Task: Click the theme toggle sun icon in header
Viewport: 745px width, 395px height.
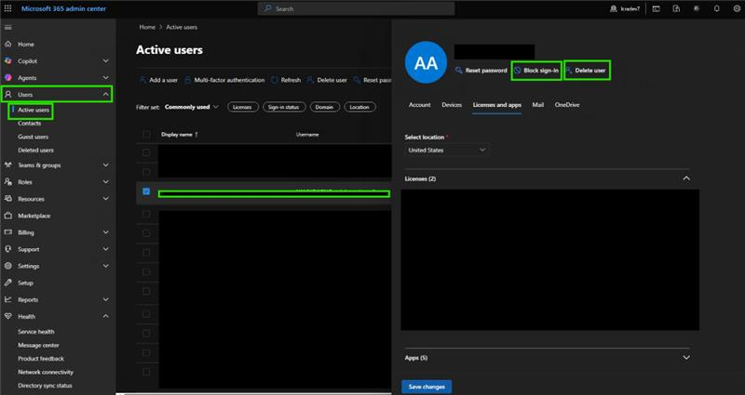Action: pos(697,8)
